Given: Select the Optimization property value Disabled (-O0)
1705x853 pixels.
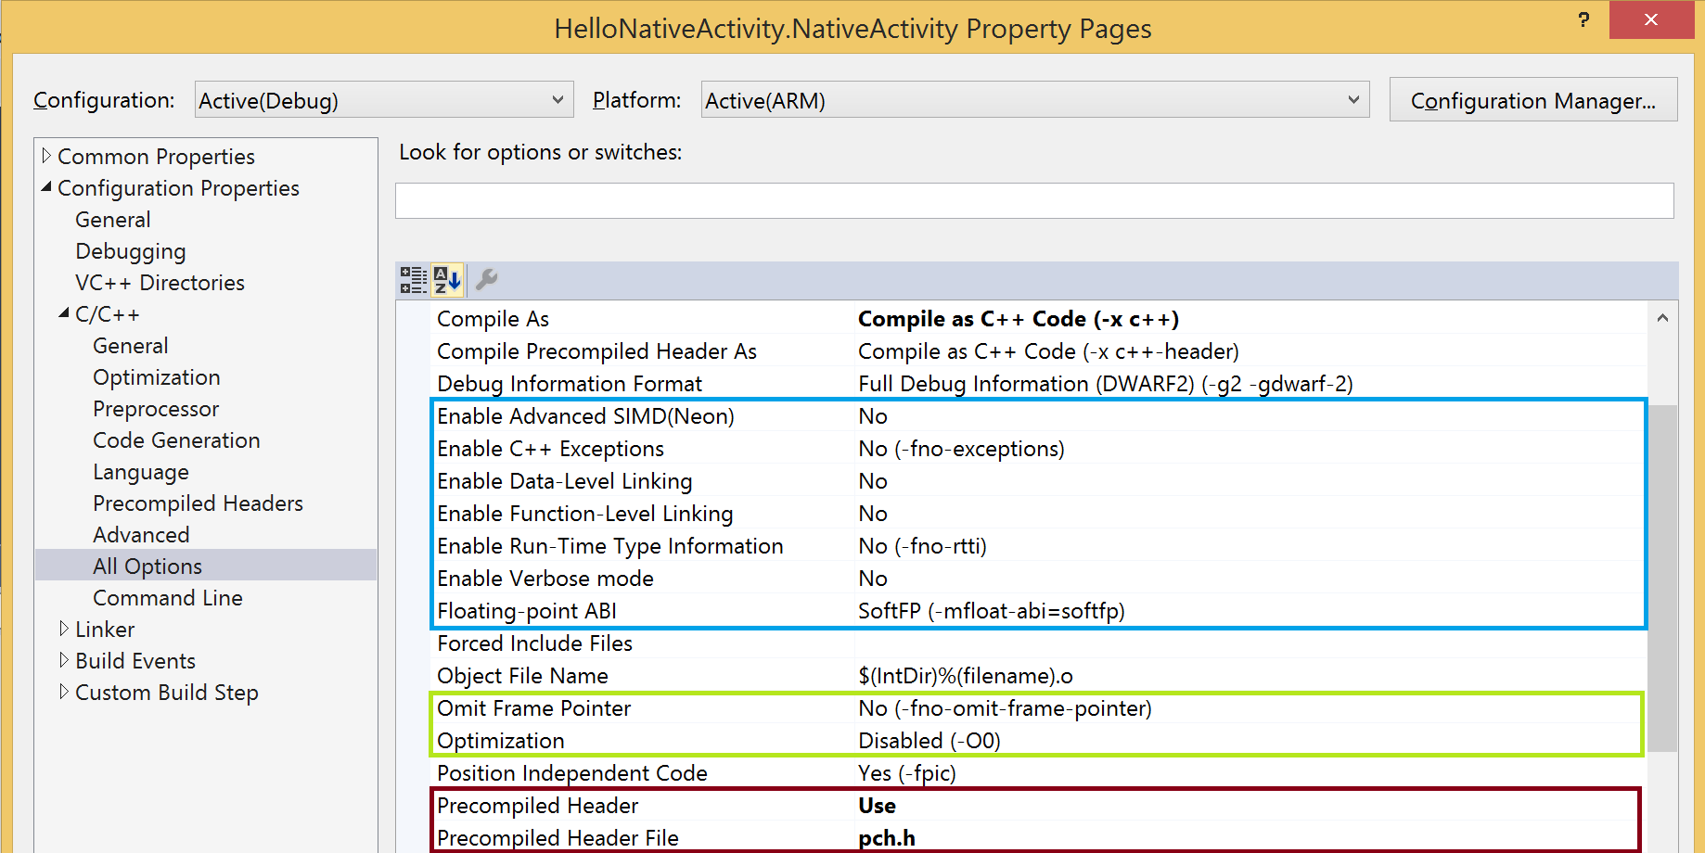Looking at the screenshot, I should [x=929, y=741].
